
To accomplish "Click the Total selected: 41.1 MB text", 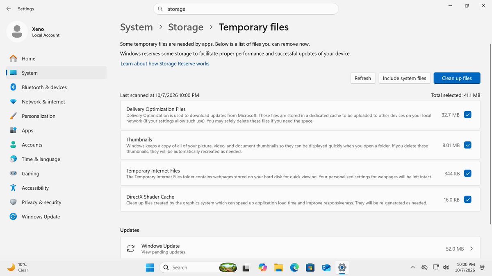I will pyautogui.click(x=456, y=95).
